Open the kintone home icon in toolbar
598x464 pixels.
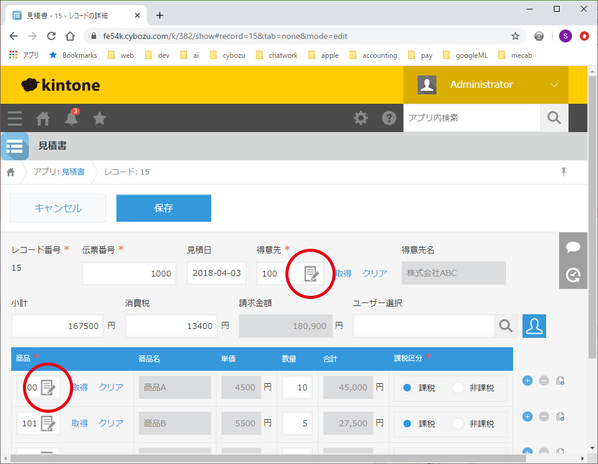point(43,119)
